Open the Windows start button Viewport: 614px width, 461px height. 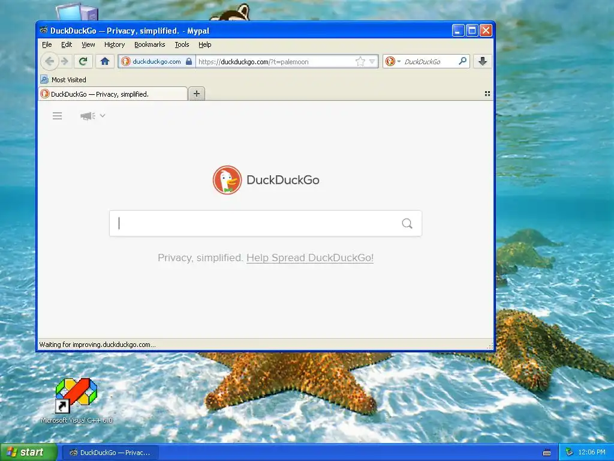pos(28,453)
